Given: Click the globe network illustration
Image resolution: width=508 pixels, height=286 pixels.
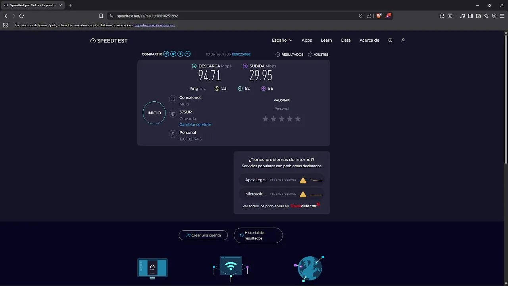Looking at the screenshot, I should click(309, 268).
